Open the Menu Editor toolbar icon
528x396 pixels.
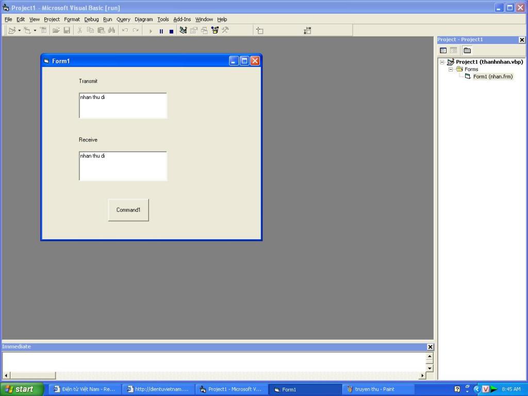coord(43,30)
